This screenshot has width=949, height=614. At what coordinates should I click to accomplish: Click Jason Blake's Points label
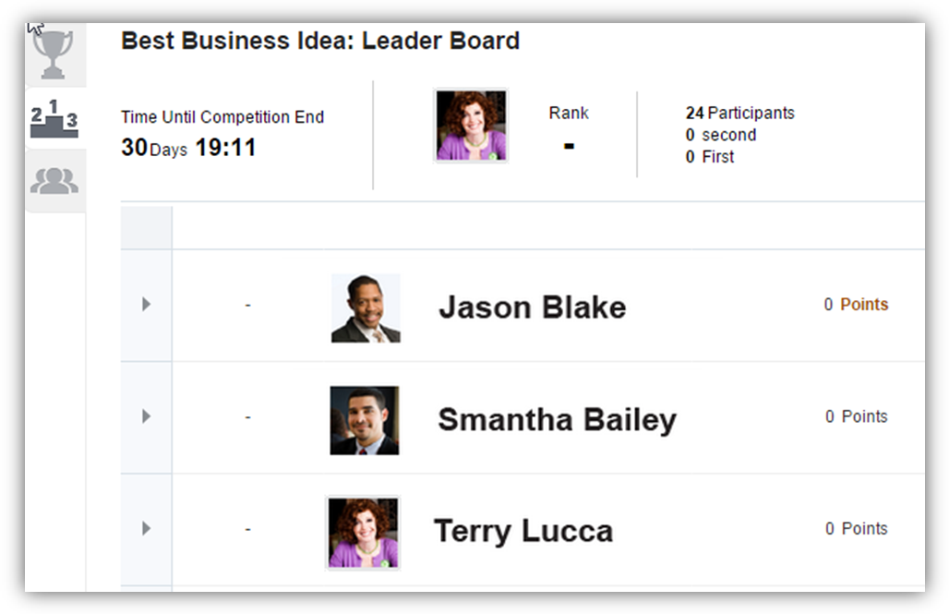[x=864, y=305]
